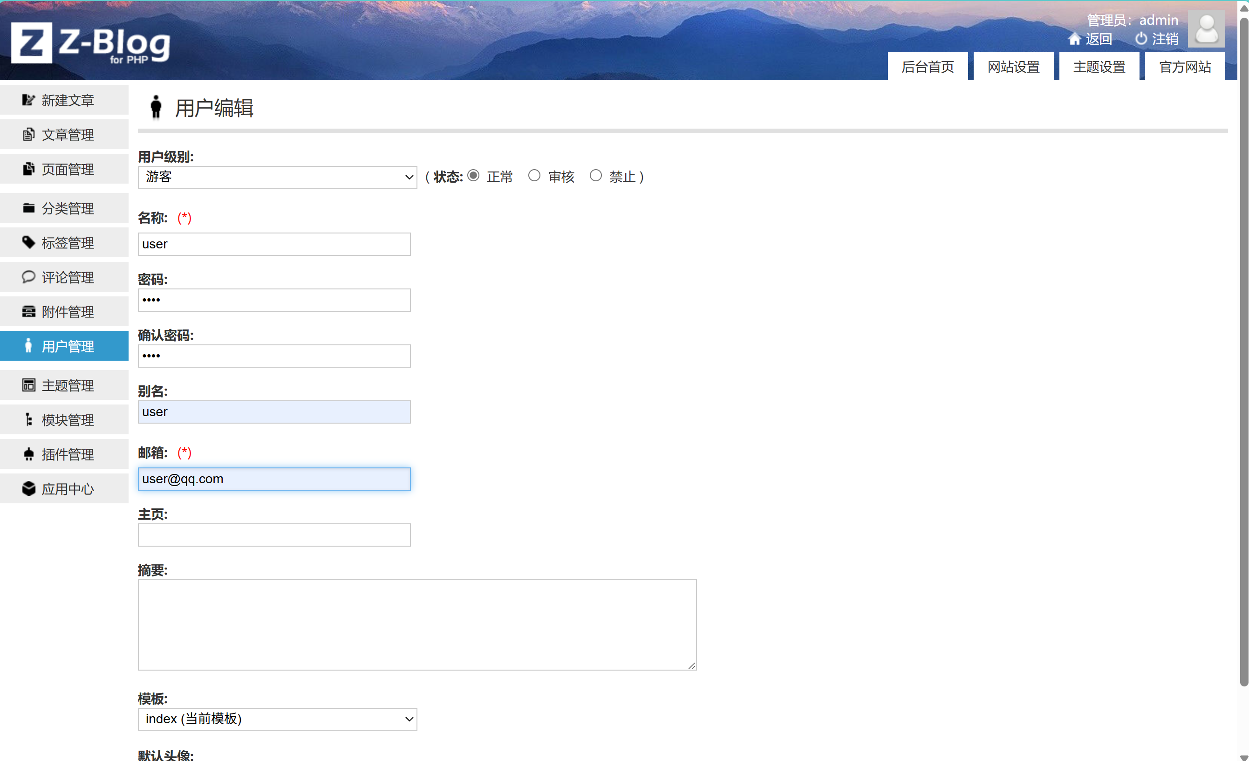Open the 用户级别 dropdown showing 游客
Screen dimensions: 1249x761
click(x=277, y=177)
